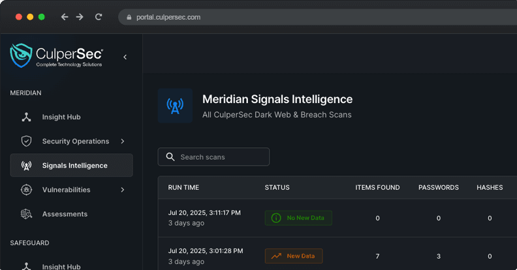
Task: Expand the Security Operations submenu arrow
Action: click(123, 142)
